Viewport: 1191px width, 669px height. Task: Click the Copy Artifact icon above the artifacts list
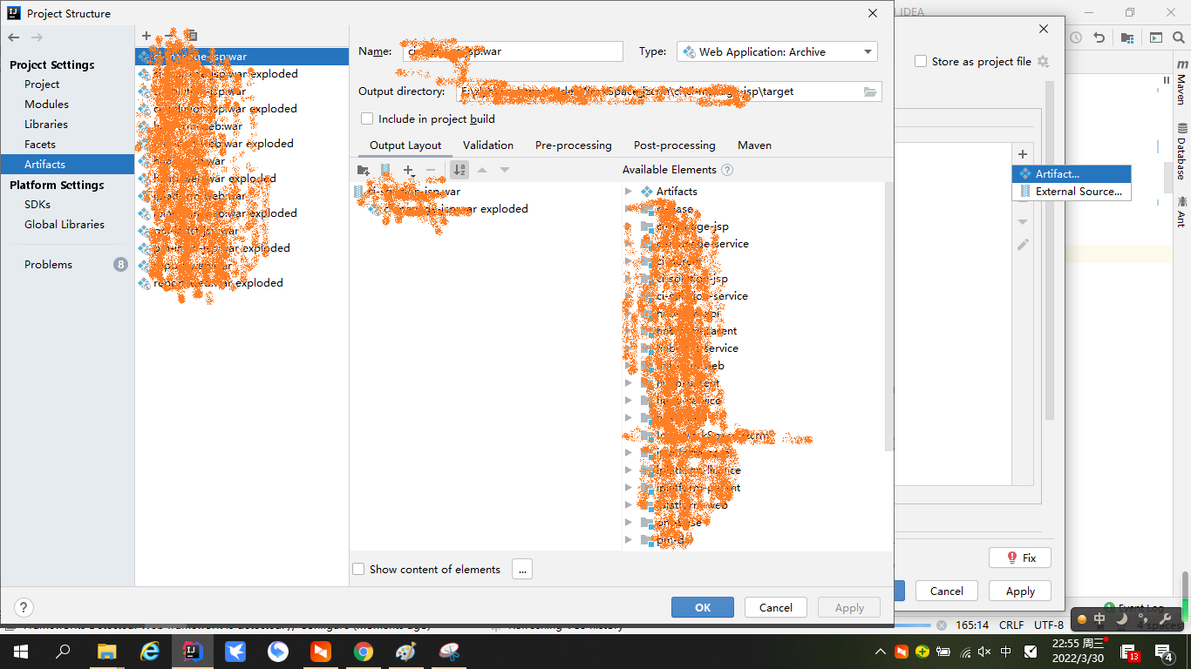pyautogui.click(x=192, y=36)
